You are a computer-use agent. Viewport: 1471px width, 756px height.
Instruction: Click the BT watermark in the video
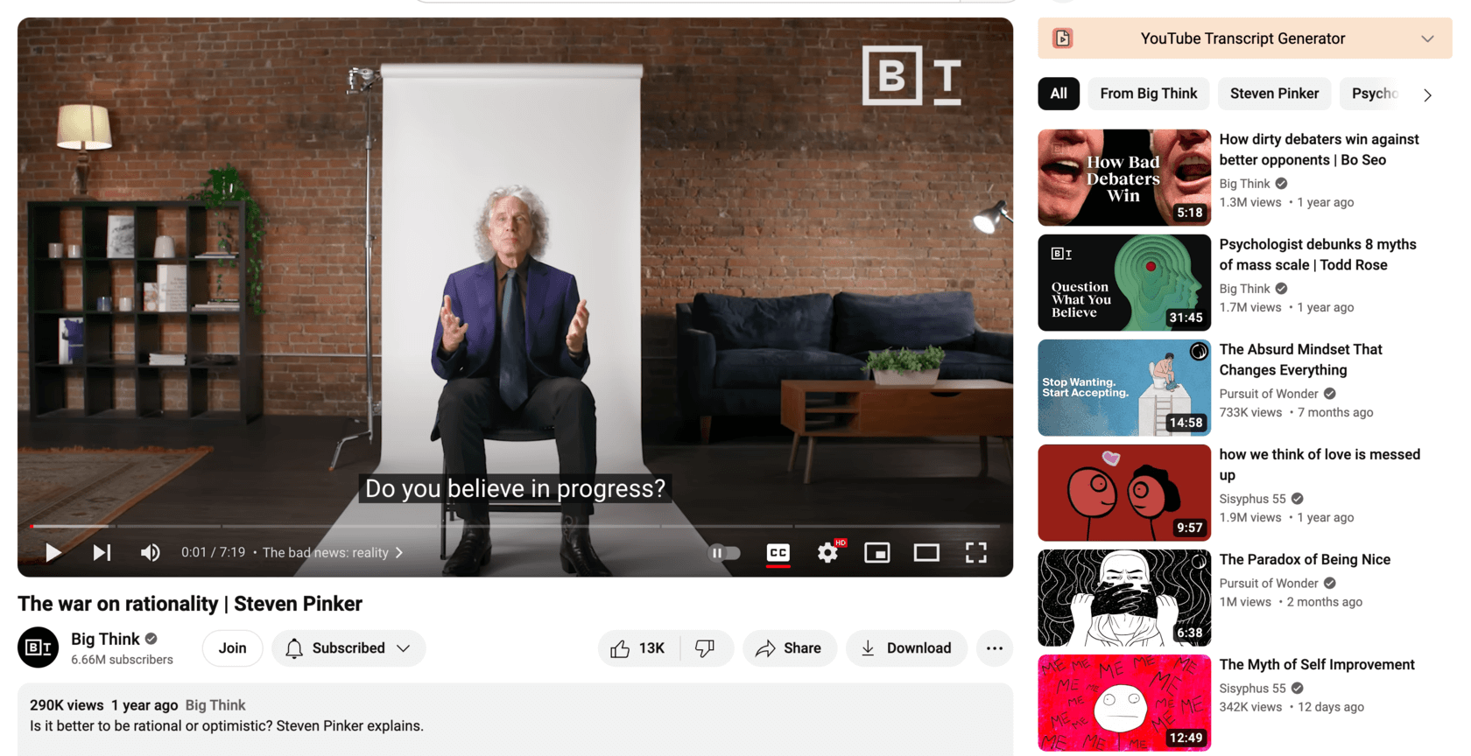(x=911, y=75)
